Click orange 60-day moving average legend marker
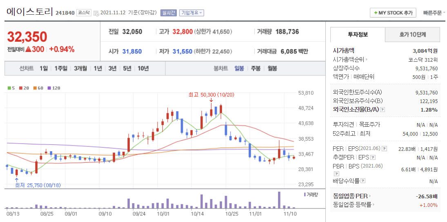Viewport: 447px width, 222px height. 35,88
